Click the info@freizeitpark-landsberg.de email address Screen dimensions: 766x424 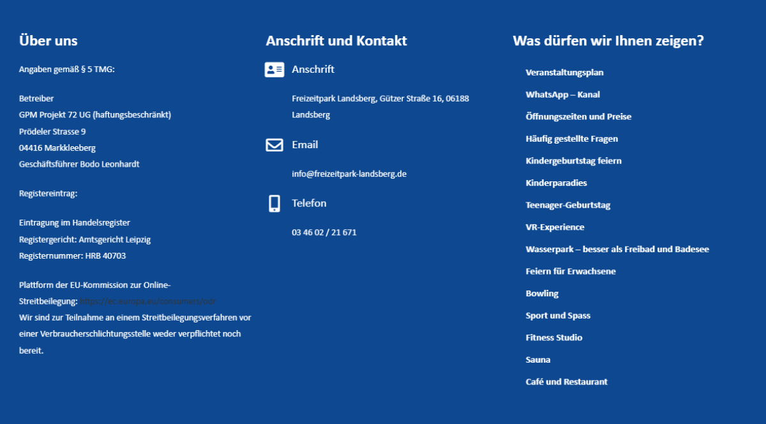coord(349,174)
